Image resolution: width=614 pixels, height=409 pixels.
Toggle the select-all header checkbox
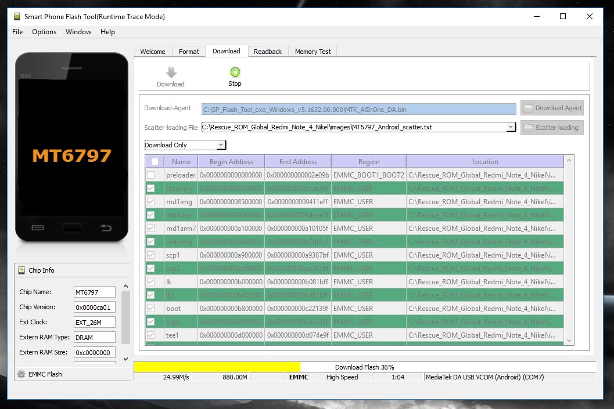[x=155, y=162]
